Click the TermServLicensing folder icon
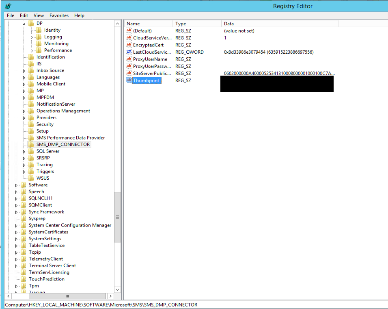388x309 pixels. point(24,272)
